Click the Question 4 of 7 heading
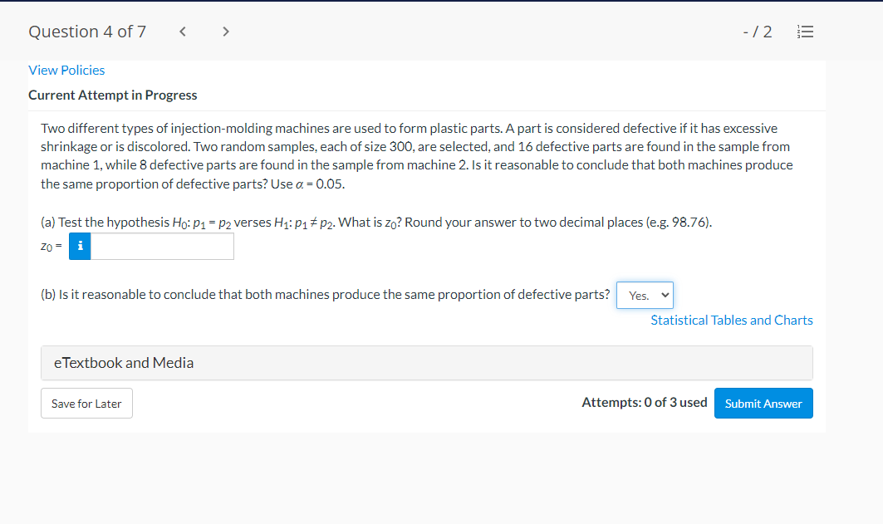 pos(87,31)
